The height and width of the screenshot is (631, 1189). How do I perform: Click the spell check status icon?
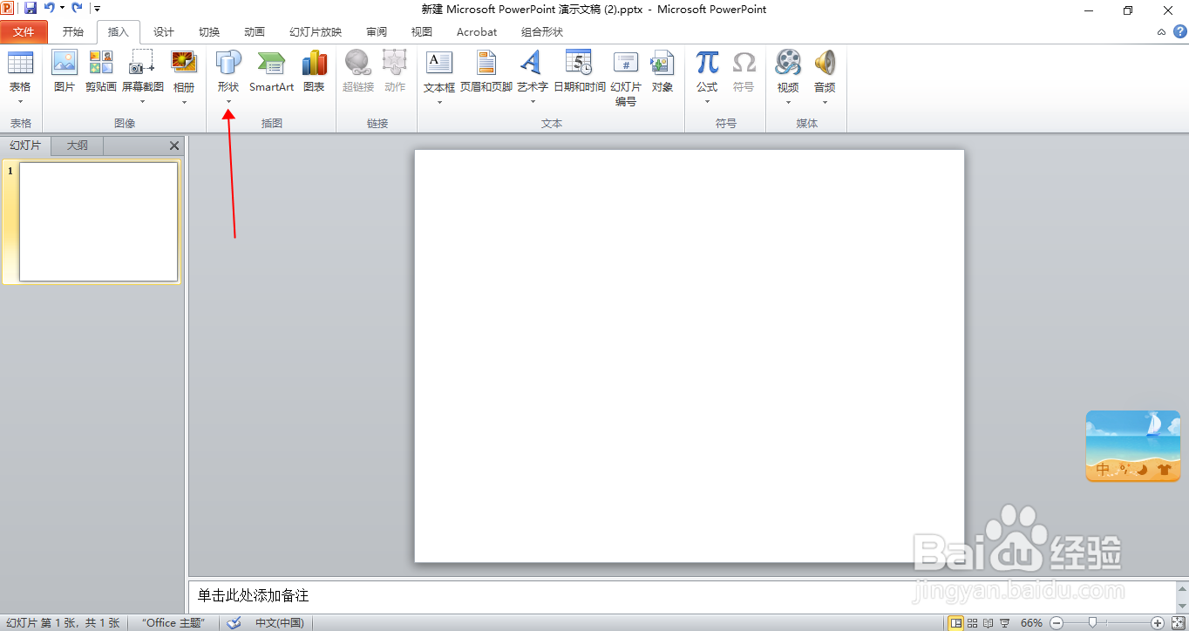tap(234, 622)
